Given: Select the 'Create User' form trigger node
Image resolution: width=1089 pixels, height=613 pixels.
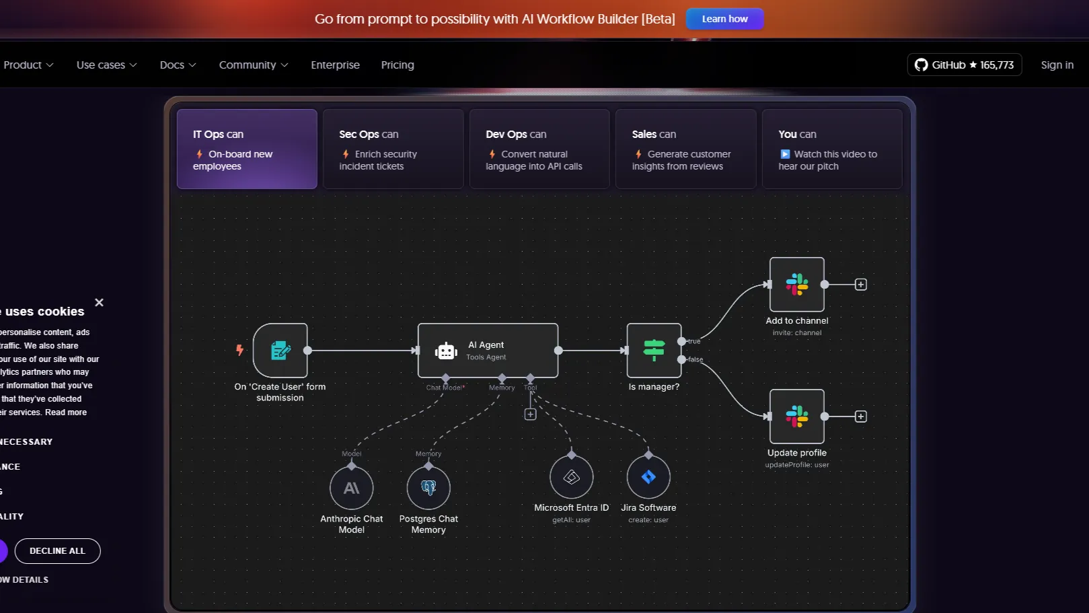Looking at the screenshot, I should (x=280, y=351).
